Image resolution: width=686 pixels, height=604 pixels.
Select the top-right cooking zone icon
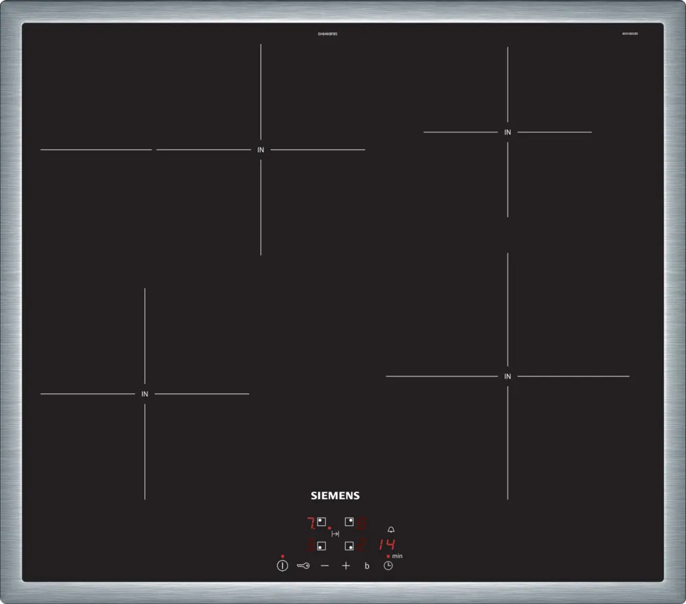click(x=349, y=522)
